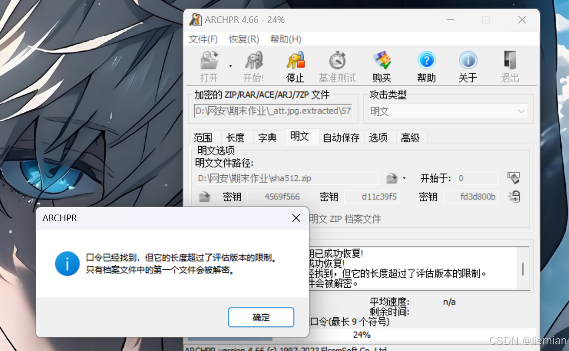
Task: Click the 明文文件路径 sha512.zip field
Action: coord(287,178)
